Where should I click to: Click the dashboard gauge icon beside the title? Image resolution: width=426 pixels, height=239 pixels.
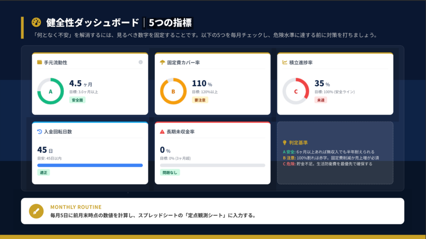click(36, 22)
